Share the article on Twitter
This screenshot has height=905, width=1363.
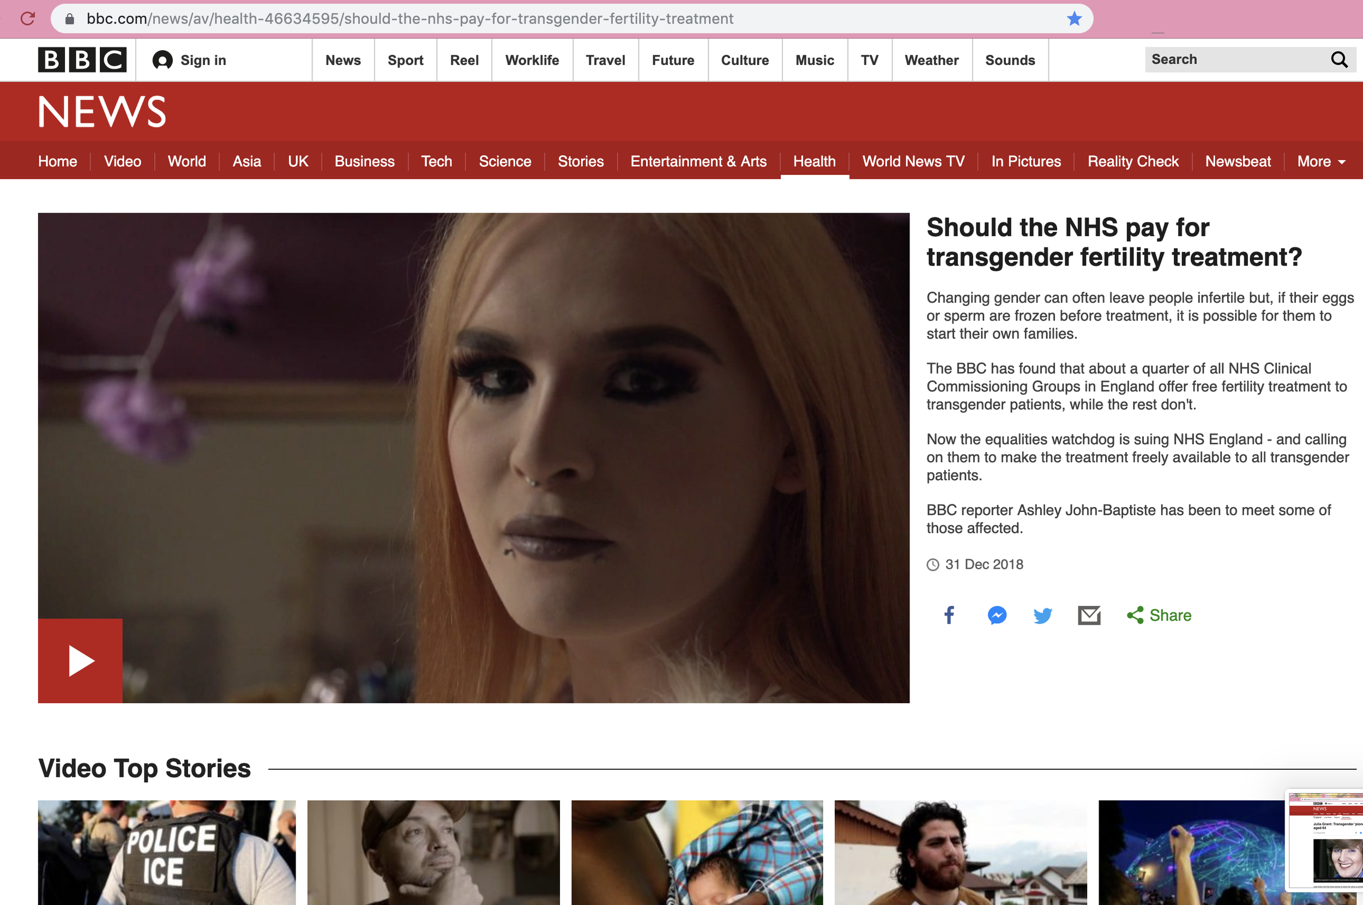coord(1042,616)
